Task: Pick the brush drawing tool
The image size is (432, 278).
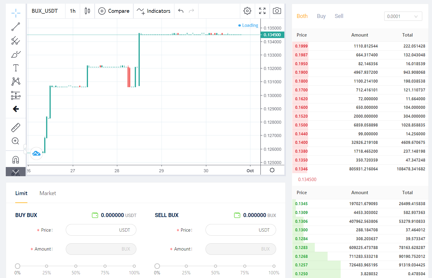Action: pyautogui.click(x=16, y=54)
